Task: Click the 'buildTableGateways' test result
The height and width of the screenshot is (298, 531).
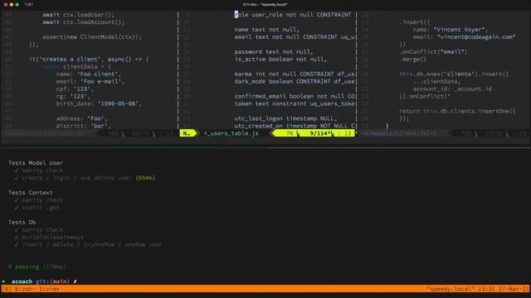Action: tap(52, 238)
